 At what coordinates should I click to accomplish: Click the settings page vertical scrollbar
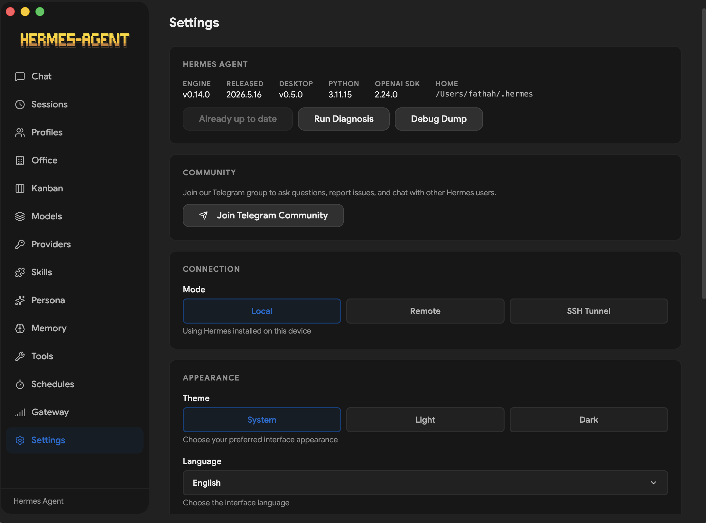tap(704, 154)
